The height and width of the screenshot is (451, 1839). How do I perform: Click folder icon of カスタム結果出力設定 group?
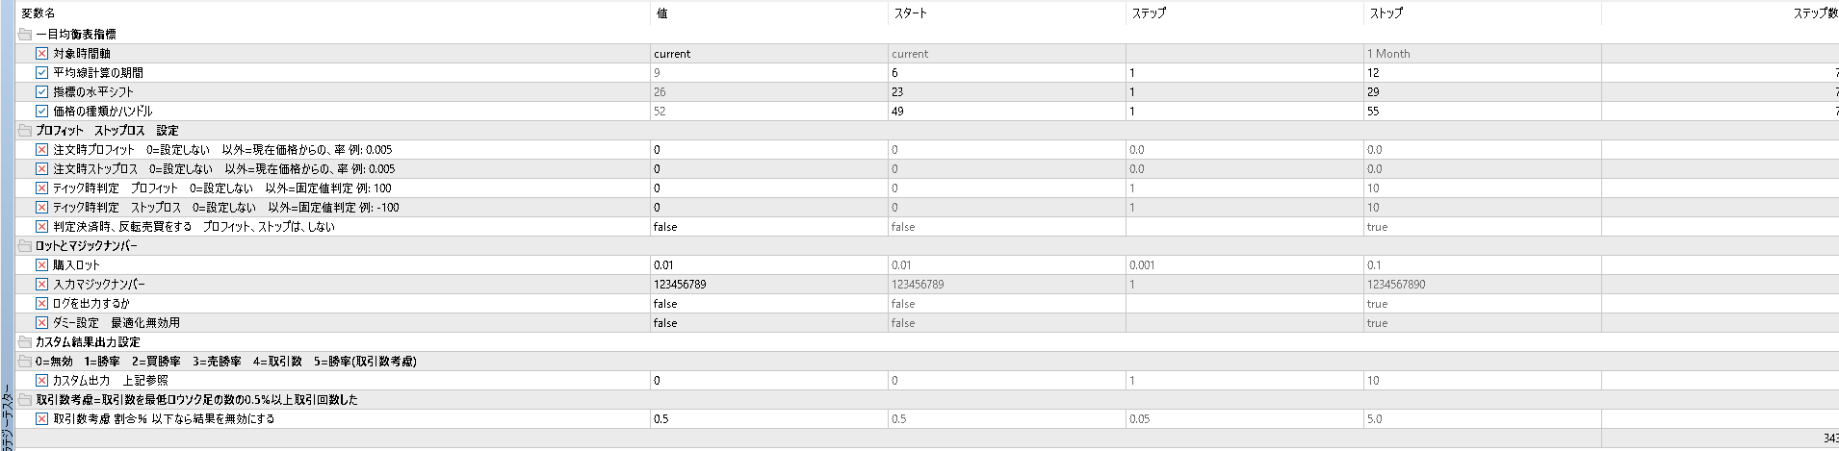[25, 342]
